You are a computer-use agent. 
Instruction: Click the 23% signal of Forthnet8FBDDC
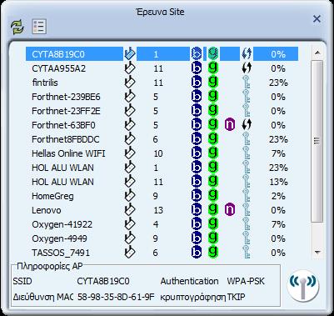pyautogui.click(x=278, y=139)
